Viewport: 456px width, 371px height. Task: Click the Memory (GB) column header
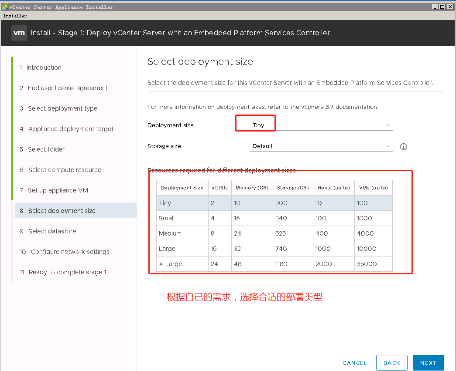(x=252, y=188)
